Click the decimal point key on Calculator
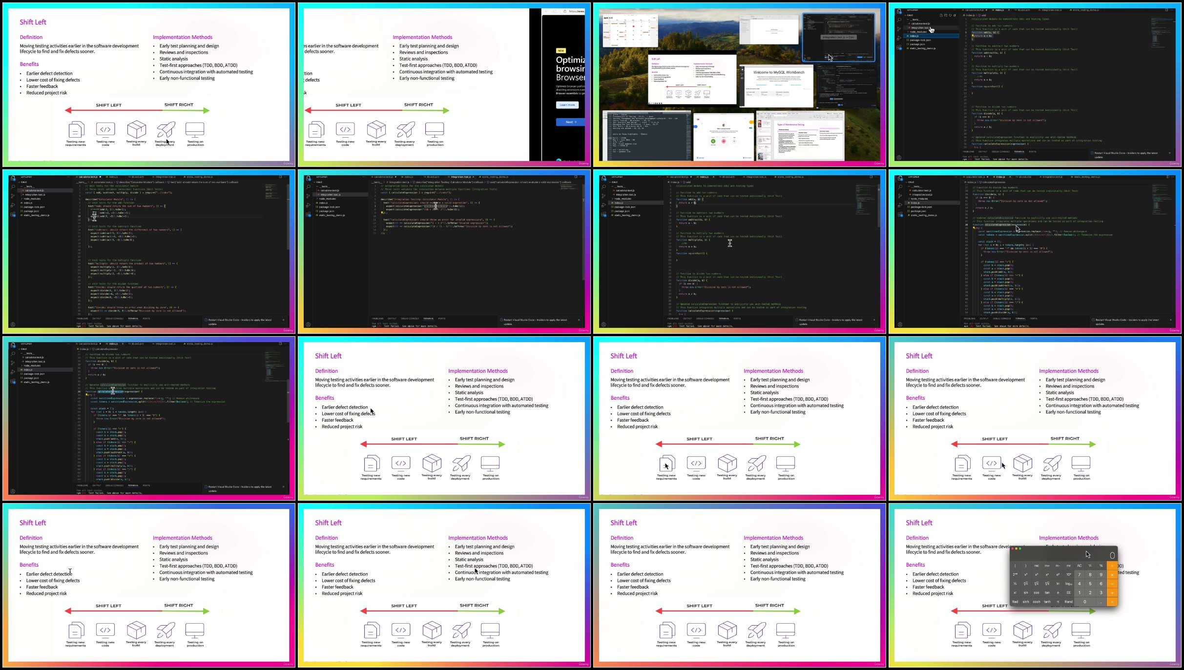 click(x=1101, y=602)
